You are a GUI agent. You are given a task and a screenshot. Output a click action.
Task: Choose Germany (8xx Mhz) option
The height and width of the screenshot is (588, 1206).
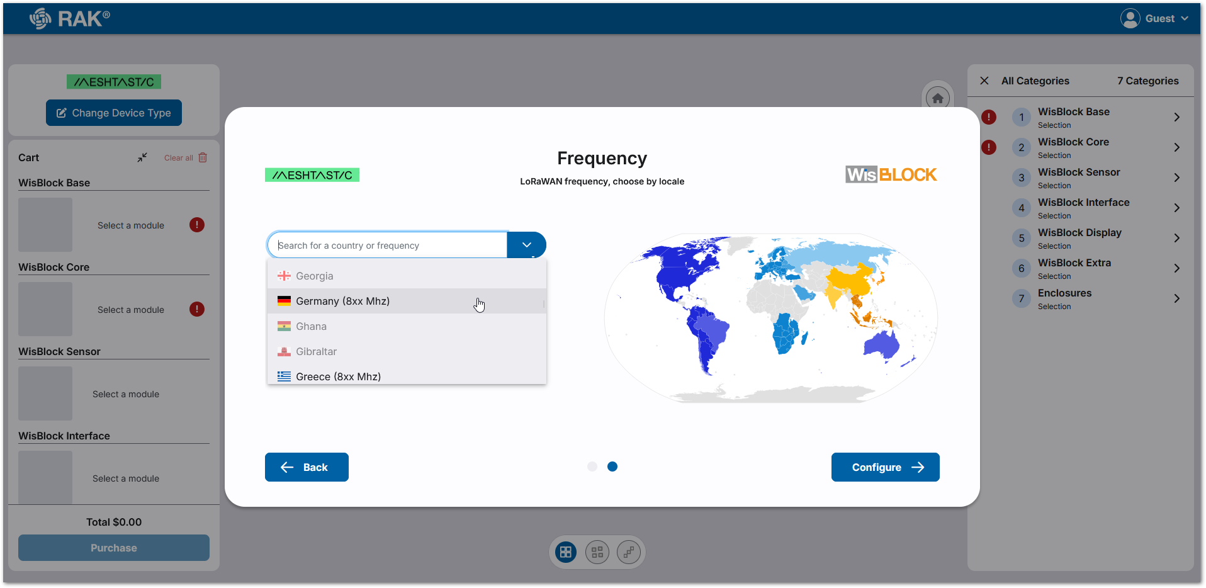point(407,301)
